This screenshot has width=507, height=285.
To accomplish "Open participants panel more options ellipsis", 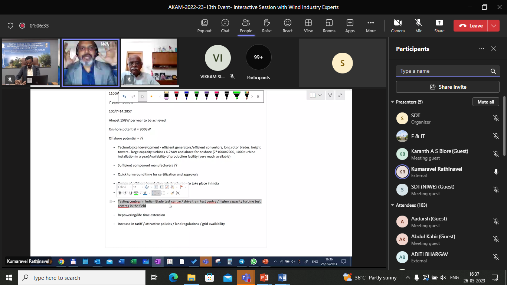I will (x=481, y=49).
